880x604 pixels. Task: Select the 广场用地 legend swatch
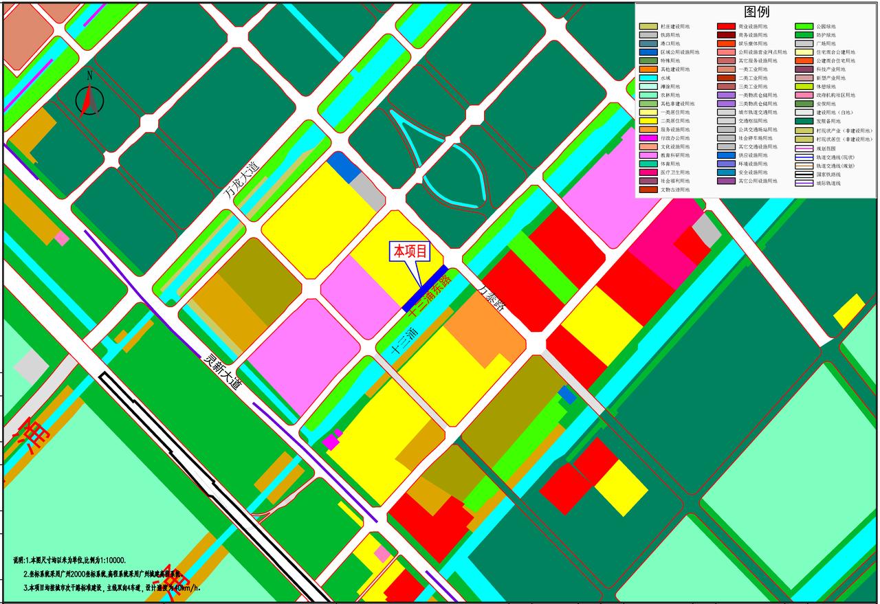pos(804,44)
